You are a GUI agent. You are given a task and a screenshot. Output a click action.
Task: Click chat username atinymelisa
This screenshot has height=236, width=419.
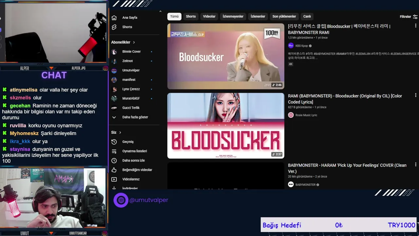click(24, 90)
